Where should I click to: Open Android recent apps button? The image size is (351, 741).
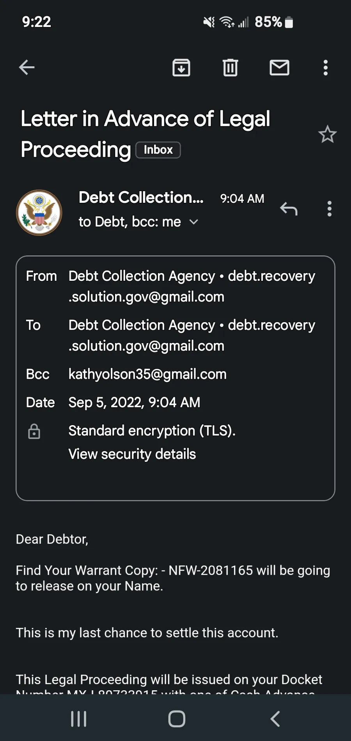[x=78, y=719]
